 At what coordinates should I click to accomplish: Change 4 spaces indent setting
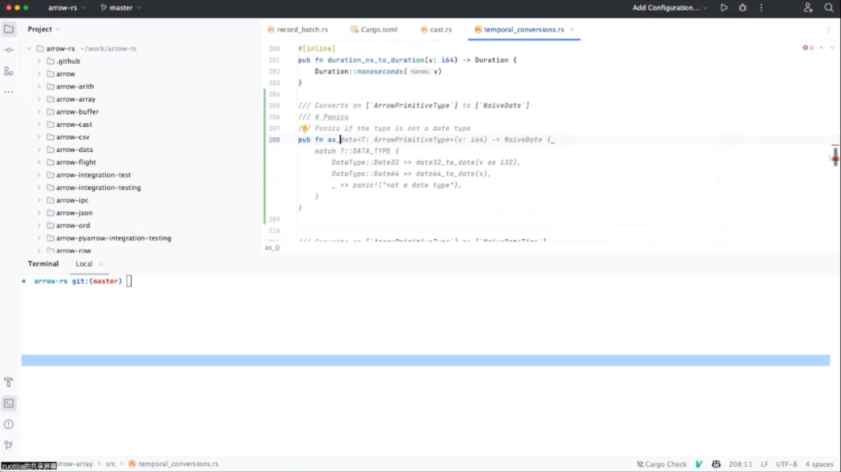point(819,464)
